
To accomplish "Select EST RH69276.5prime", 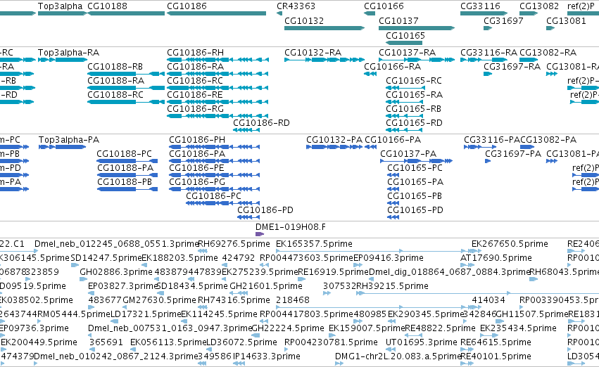I will tap(234, 244).
